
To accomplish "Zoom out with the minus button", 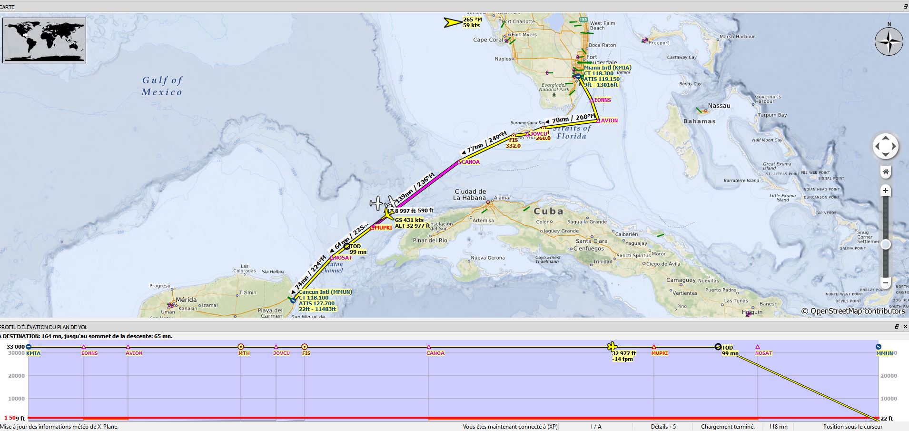I will [x=885, y=283].
